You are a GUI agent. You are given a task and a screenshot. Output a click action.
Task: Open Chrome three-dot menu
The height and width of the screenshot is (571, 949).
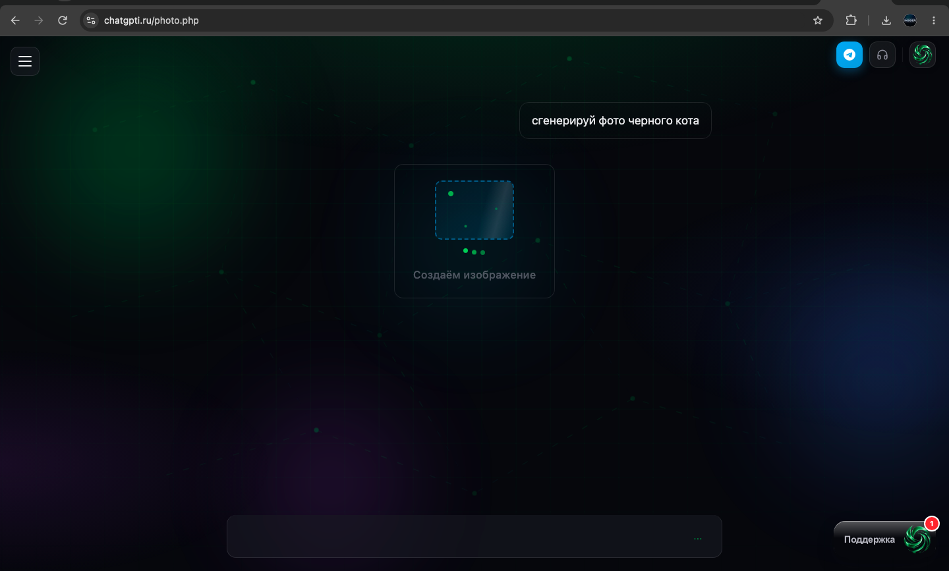[x=934, y=20]
